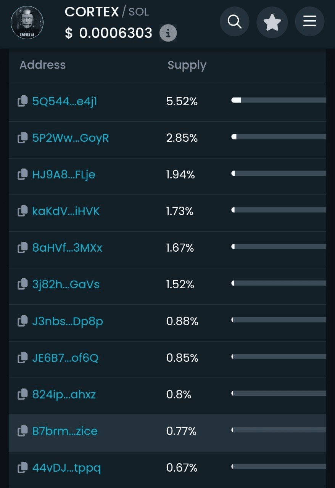The height and width of the screenshot is (488, 335).
Task: Copy the 5P2Ww...GoyR address
Action: (x=23, y=138)
